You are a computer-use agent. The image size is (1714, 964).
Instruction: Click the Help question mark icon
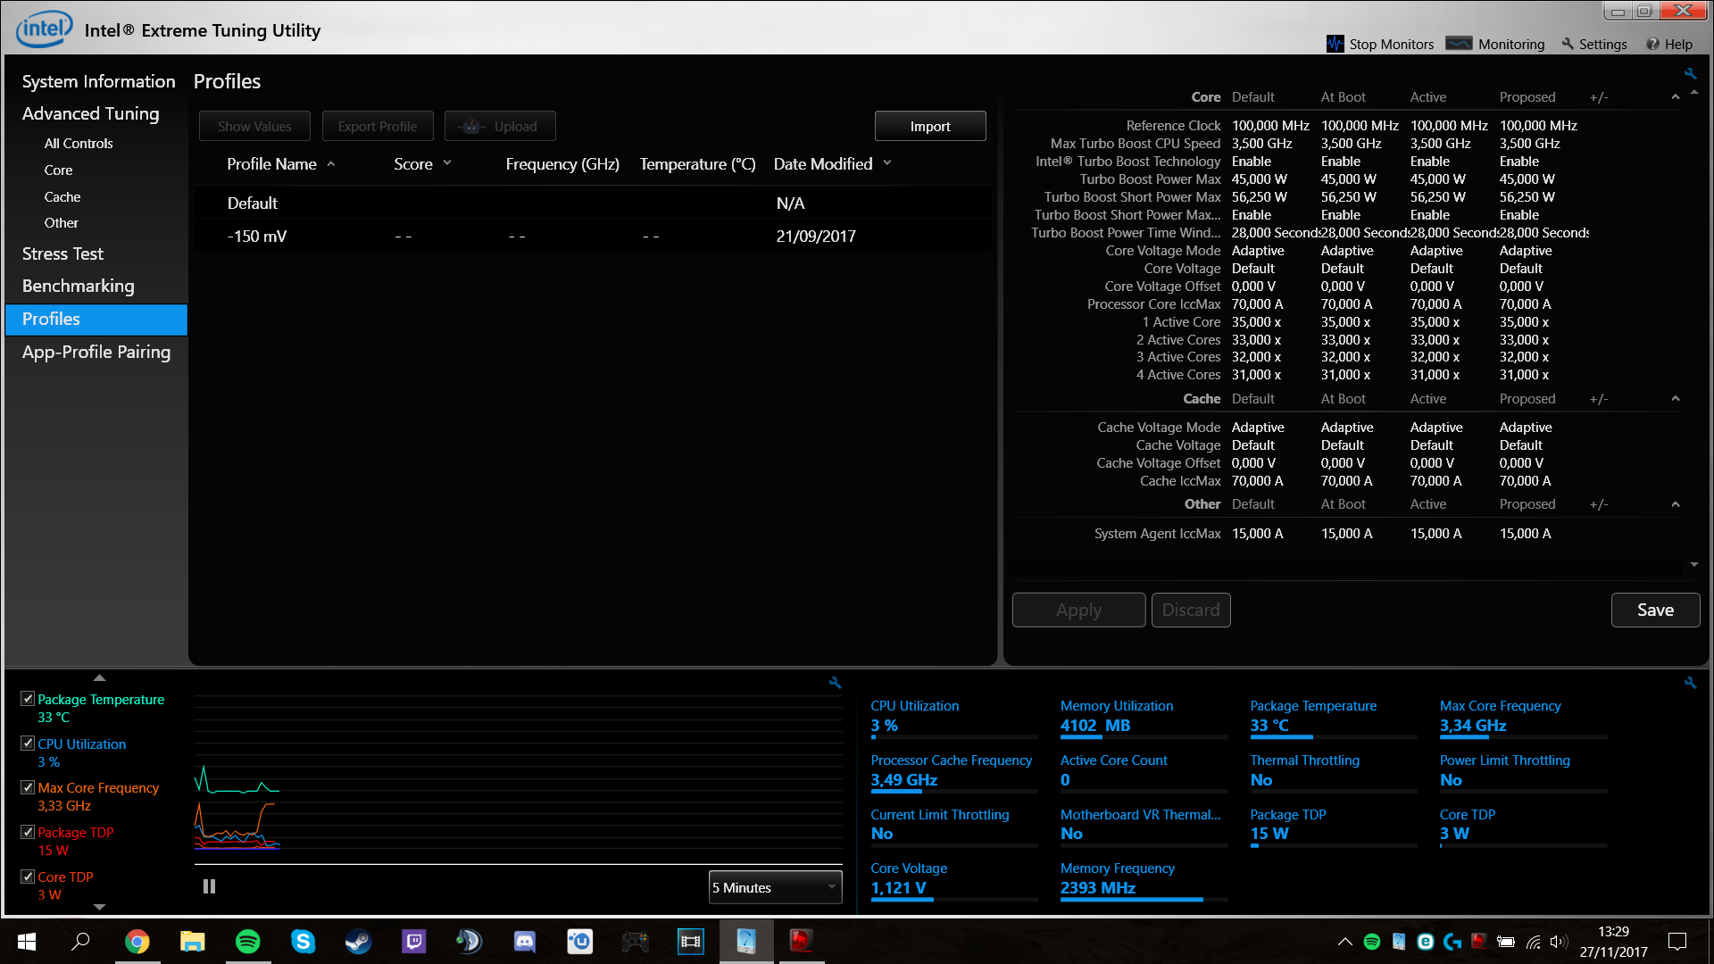[1652, 44]
